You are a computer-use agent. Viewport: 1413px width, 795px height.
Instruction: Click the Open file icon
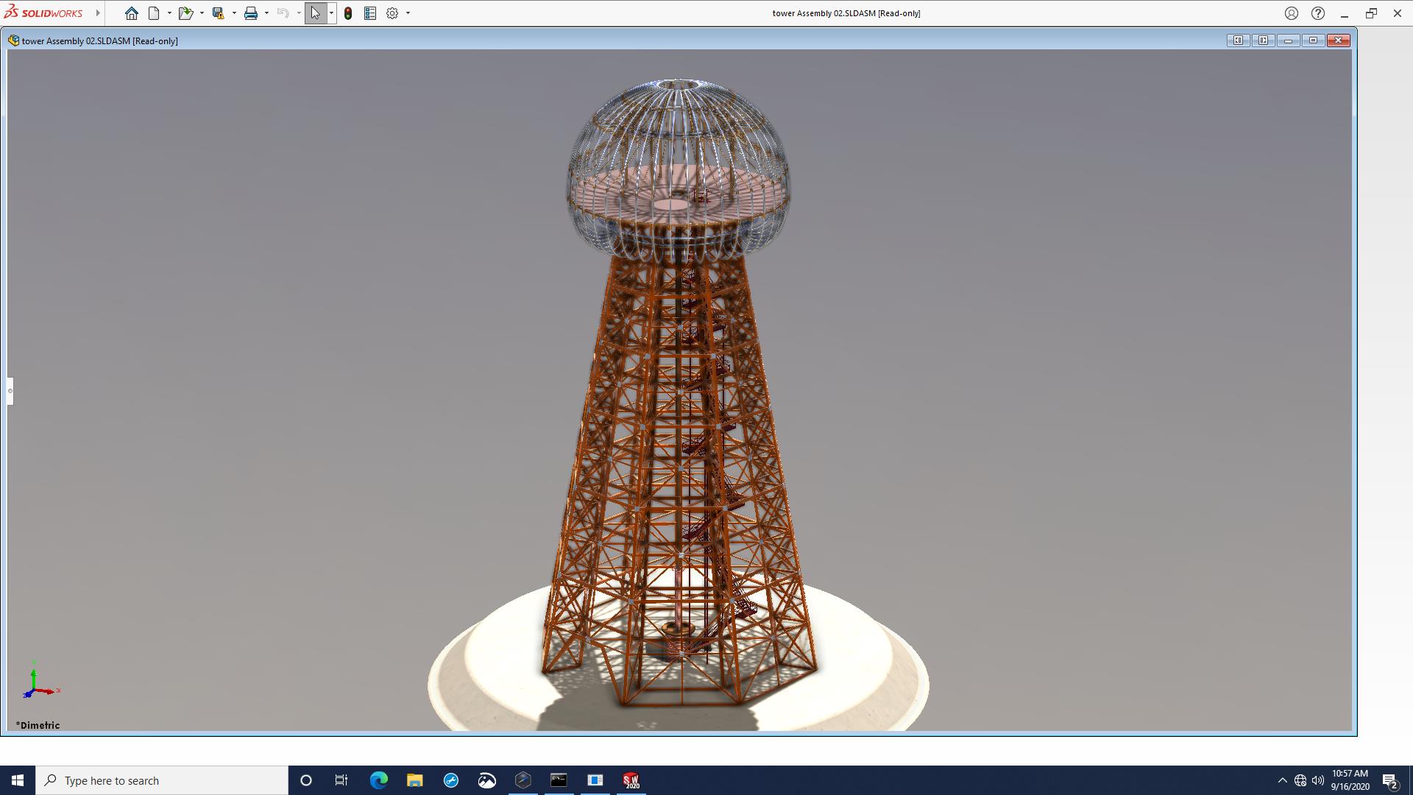pos(185,13)
